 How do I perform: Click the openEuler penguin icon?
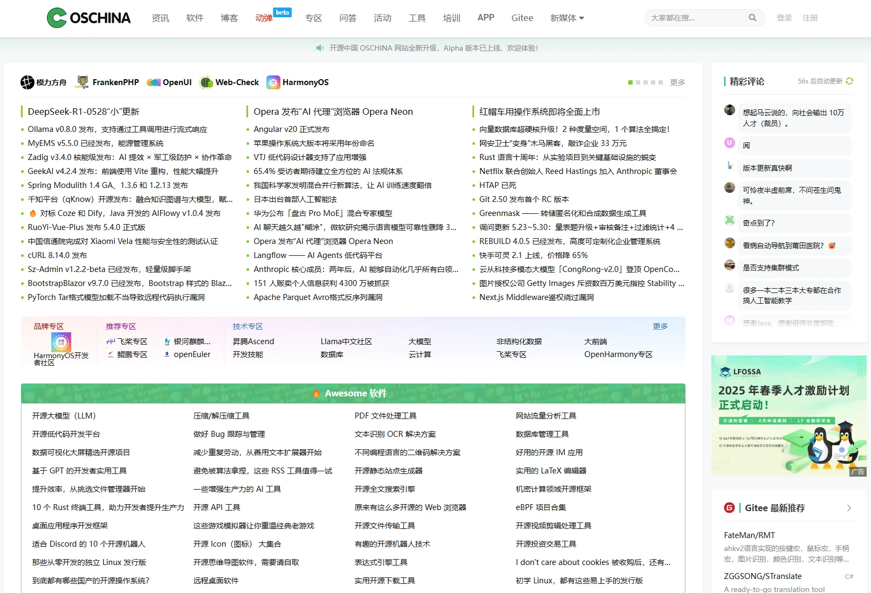point(168,354)
